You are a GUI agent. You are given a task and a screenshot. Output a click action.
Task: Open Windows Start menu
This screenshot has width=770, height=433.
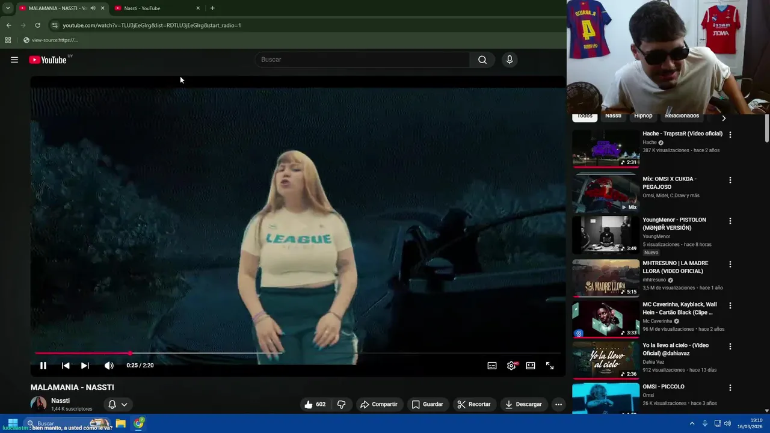coord(12,423)
